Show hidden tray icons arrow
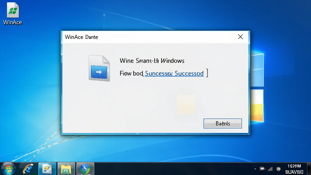The height and width of the screenshot is (175, 311). [x=255, y=169]
